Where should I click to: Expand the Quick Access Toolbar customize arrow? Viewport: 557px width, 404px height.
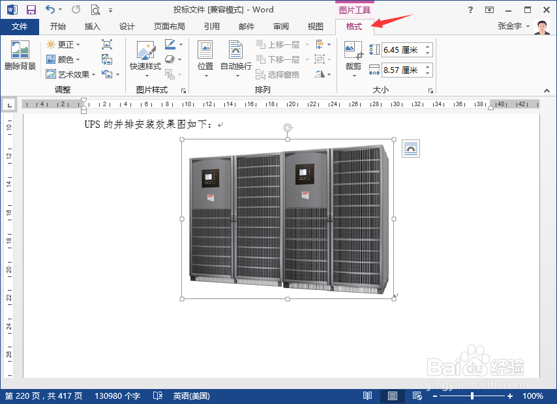(x=111, y=9)
